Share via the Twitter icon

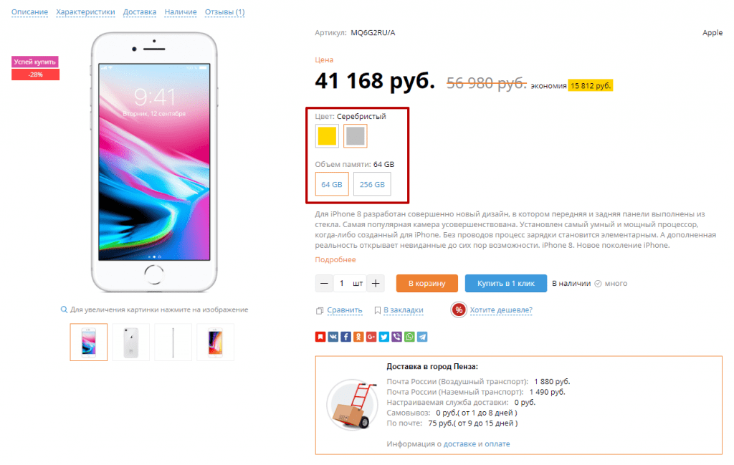[384, 337]
